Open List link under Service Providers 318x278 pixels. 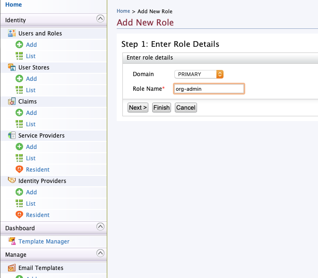tap(31, 158)
